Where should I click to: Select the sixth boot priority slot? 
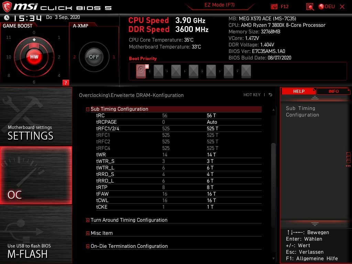229,71
